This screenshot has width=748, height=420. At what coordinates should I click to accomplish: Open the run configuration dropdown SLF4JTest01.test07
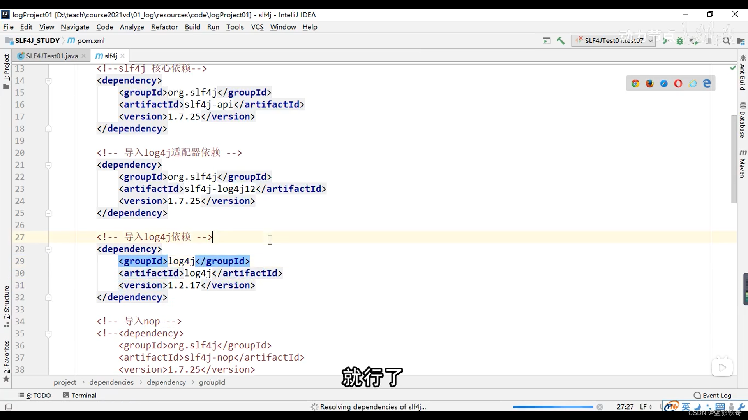point(613,40)
